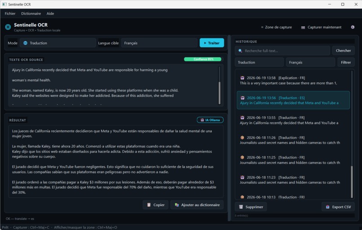Click into the Résultat translation text area
The height and width of the screenshot is (230, 362).
pos(116,162)
